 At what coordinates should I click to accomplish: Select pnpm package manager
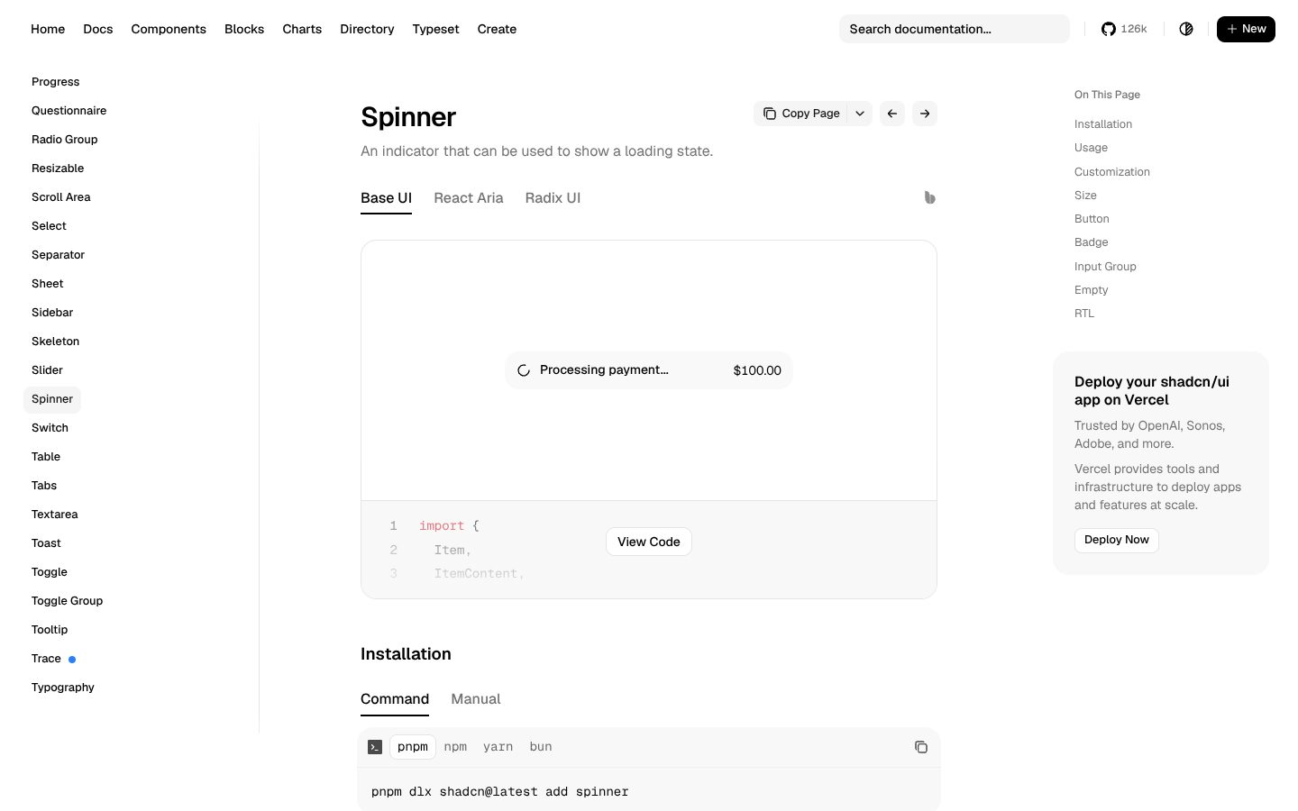pos(413,747)
